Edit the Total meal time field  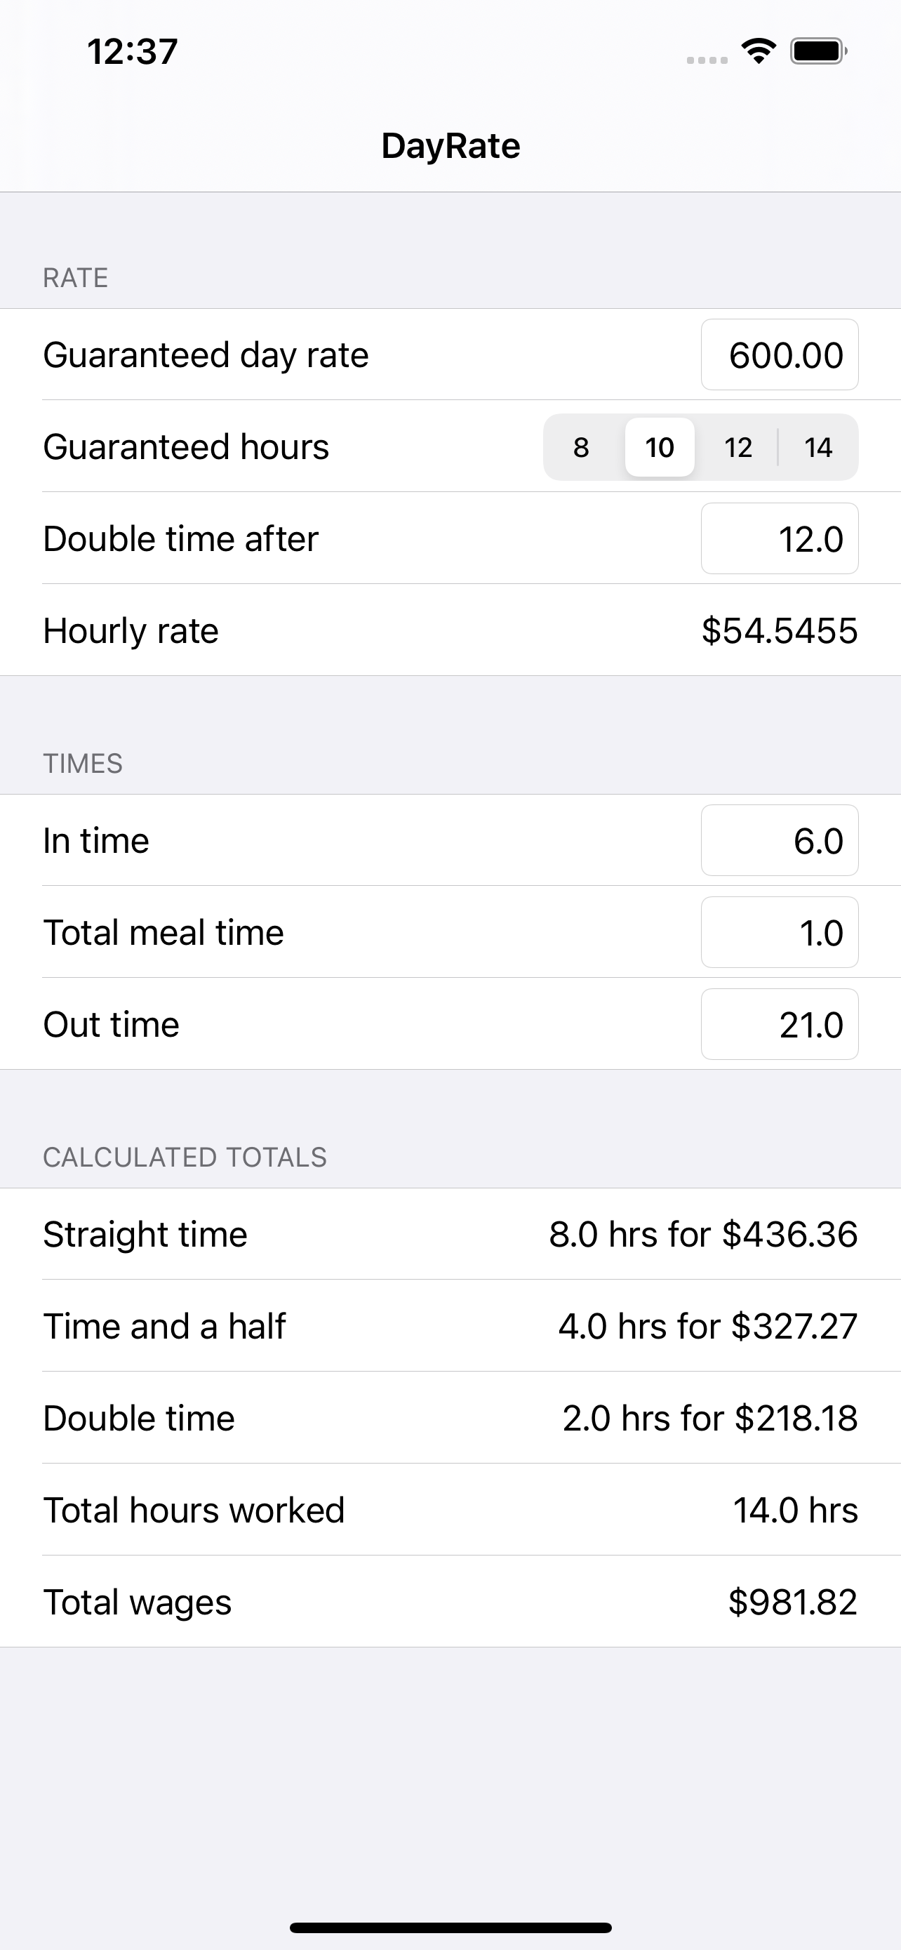(780, 933)
